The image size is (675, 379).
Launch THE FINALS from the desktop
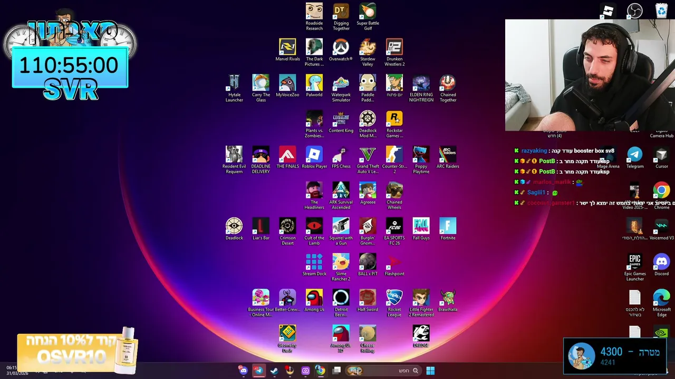pyautogui.click(x=287, y=157)
